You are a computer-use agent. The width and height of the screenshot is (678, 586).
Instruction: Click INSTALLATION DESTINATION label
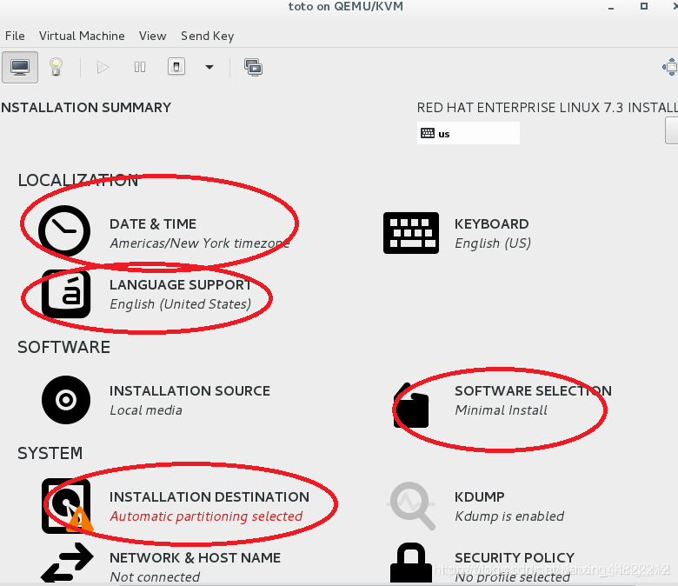tap(209, 497)
